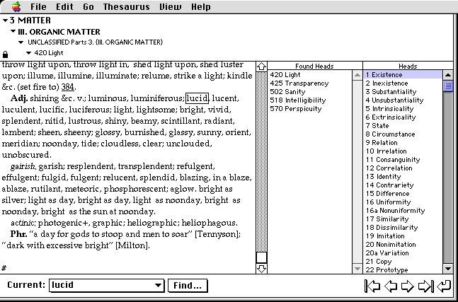Image resolution: width=458 pixels, height=302 pixels.
Task: Jump to last history entry arrow
Action: tap(426, 286)
